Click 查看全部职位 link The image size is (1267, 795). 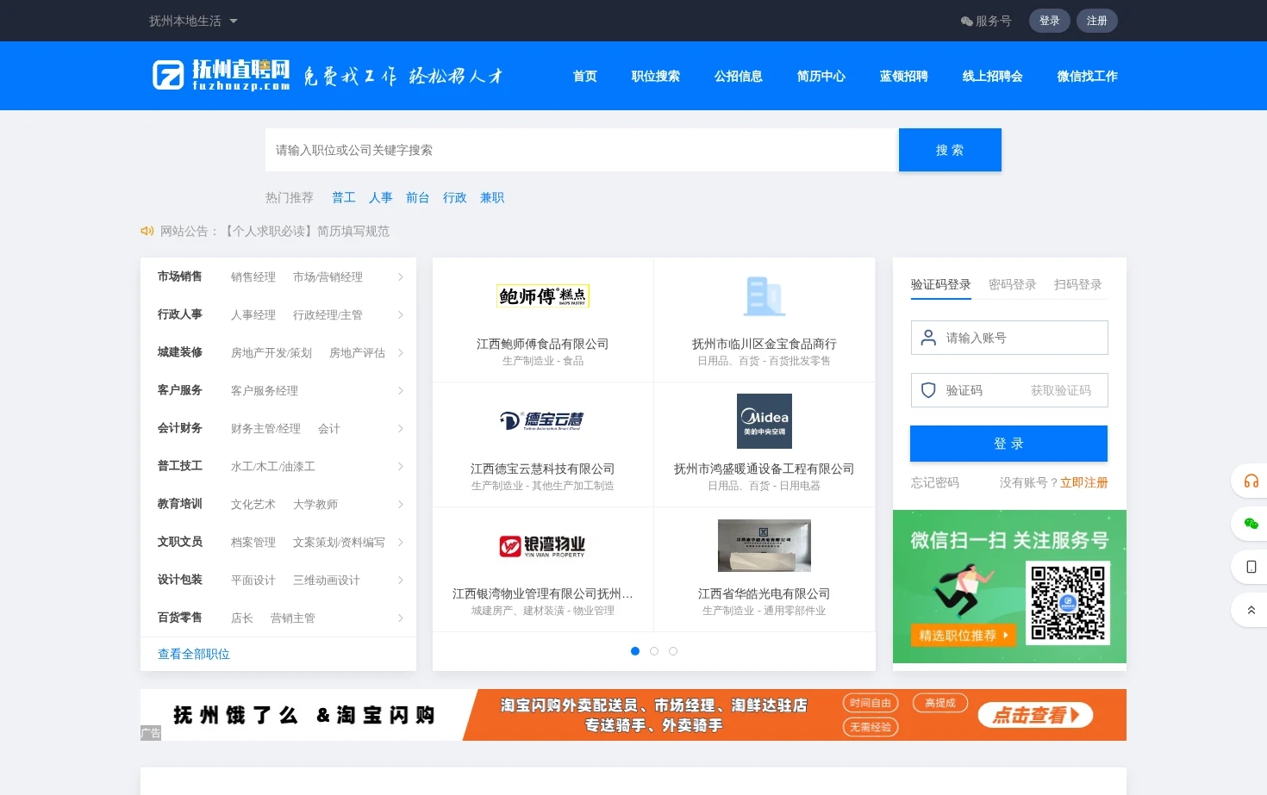(194, 654)
